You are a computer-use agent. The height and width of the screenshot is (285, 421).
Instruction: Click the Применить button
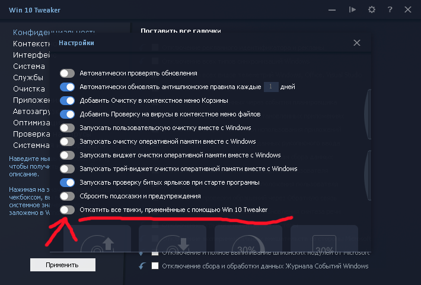pos(63,265)
